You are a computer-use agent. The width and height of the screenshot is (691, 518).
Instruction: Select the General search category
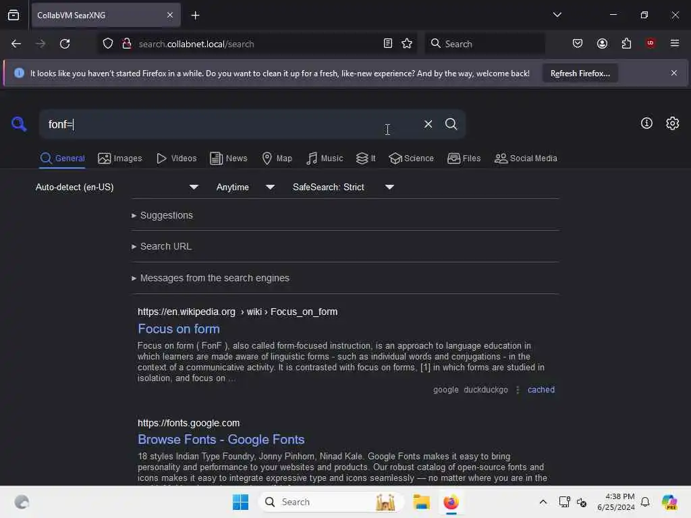[62, 159]
